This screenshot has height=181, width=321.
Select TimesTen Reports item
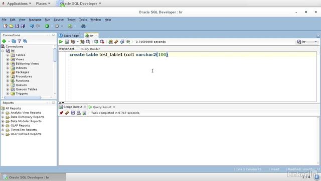click(x=24, y=130)
